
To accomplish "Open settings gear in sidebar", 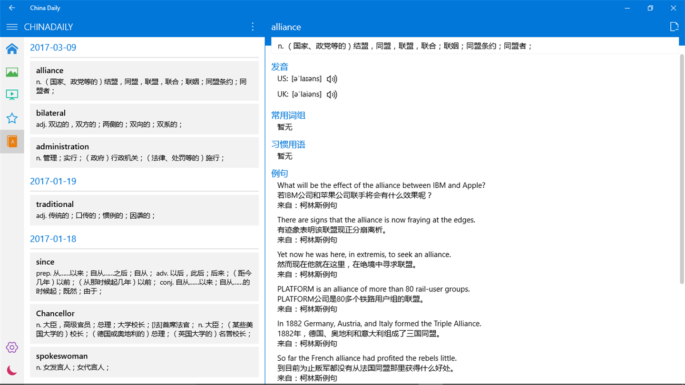I will coord(12,347).
